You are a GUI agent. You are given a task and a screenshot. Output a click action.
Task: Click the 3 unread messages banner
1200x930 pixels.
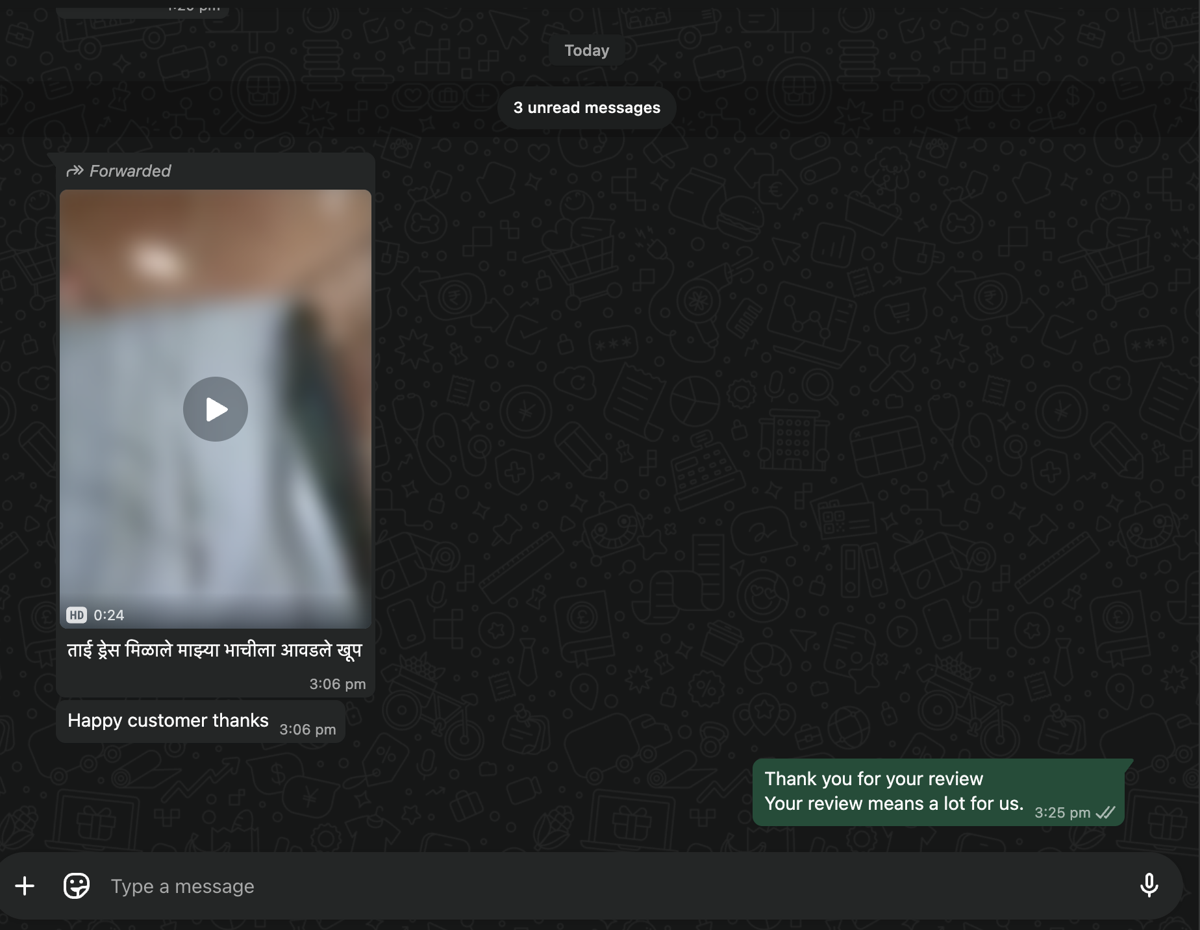pos(586,108)
